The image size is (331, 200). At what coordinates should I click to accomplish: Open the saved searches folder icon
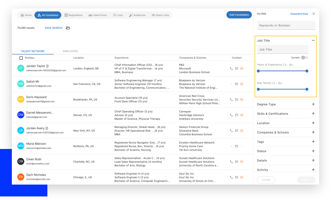pos(68,28)
